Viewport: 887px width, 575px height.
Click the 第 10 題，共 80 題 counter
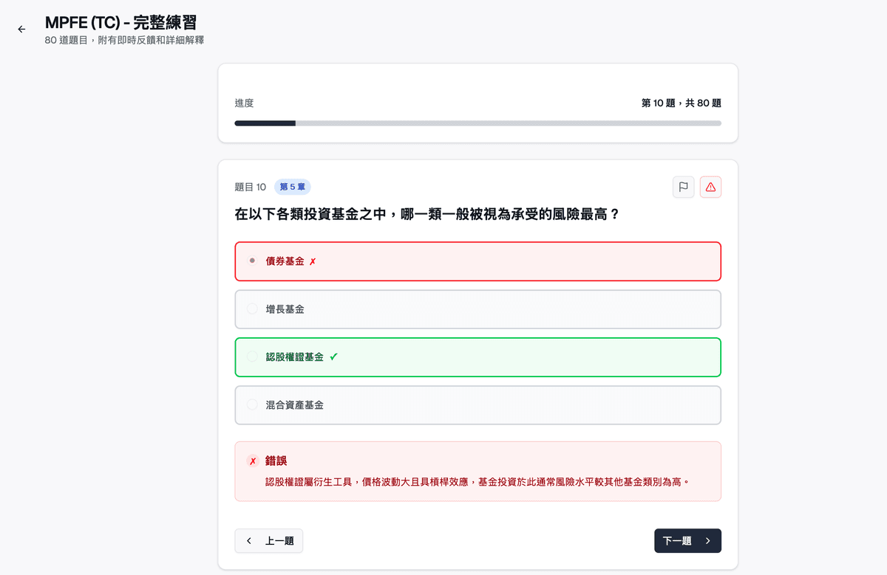pyautogui.click(x=682, y=103)
